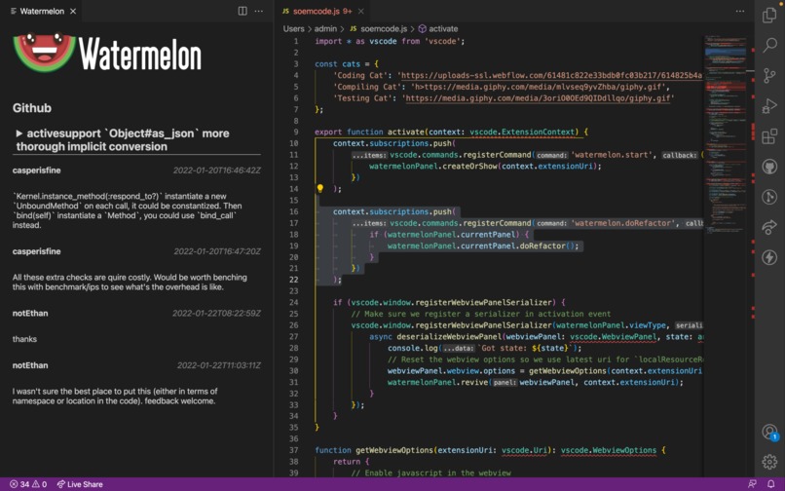Click the feedback icon in status bar
785x491 pixels.
752,484
